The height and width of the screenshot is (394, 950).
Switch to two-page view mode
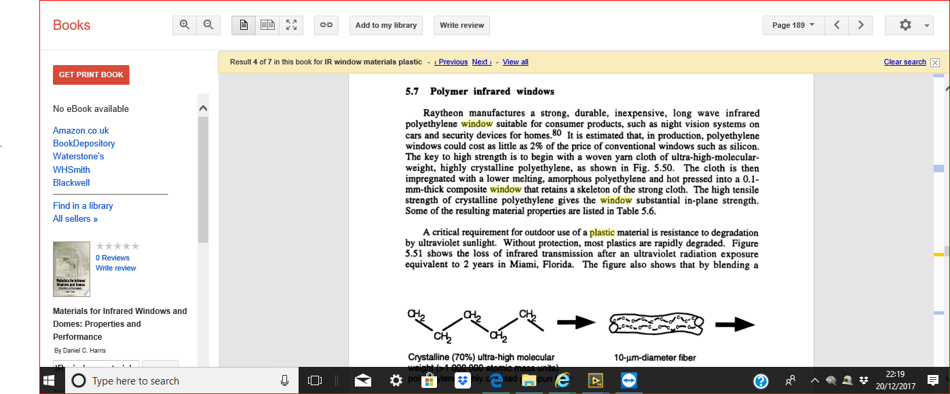point(267,25)
